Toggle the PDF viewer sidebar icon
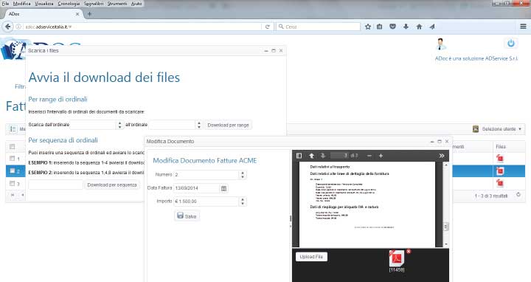The image size is (531, 282). pyautogui.click(x=299, y=156)
